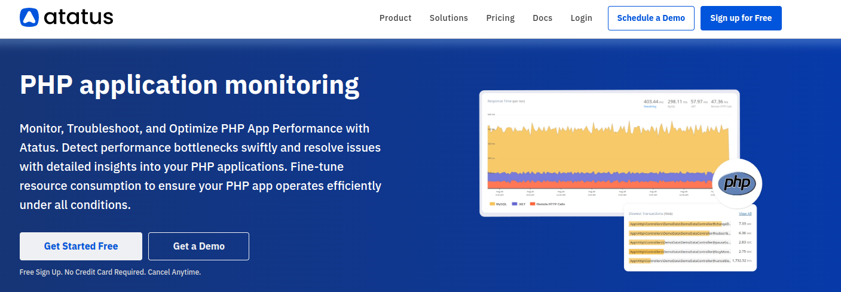841x292 pixels.
Task: Click the Free Sign Up. No Credit Card text
Action: click(110, 272)
